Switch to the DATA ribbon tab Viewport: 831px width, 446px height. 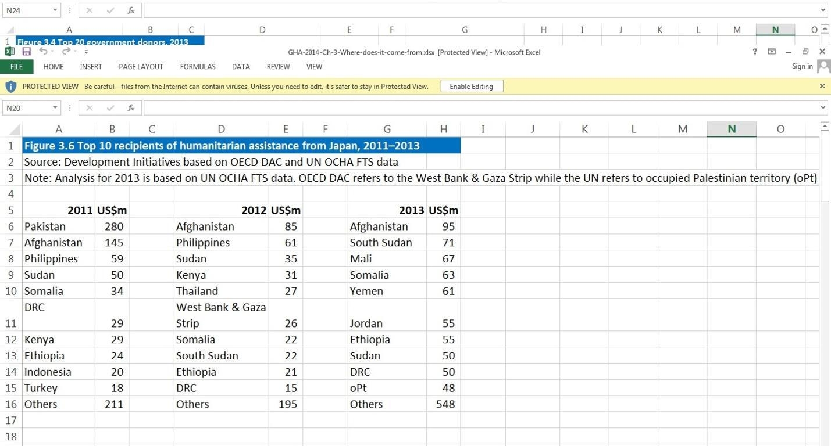[x=241, y=67]
